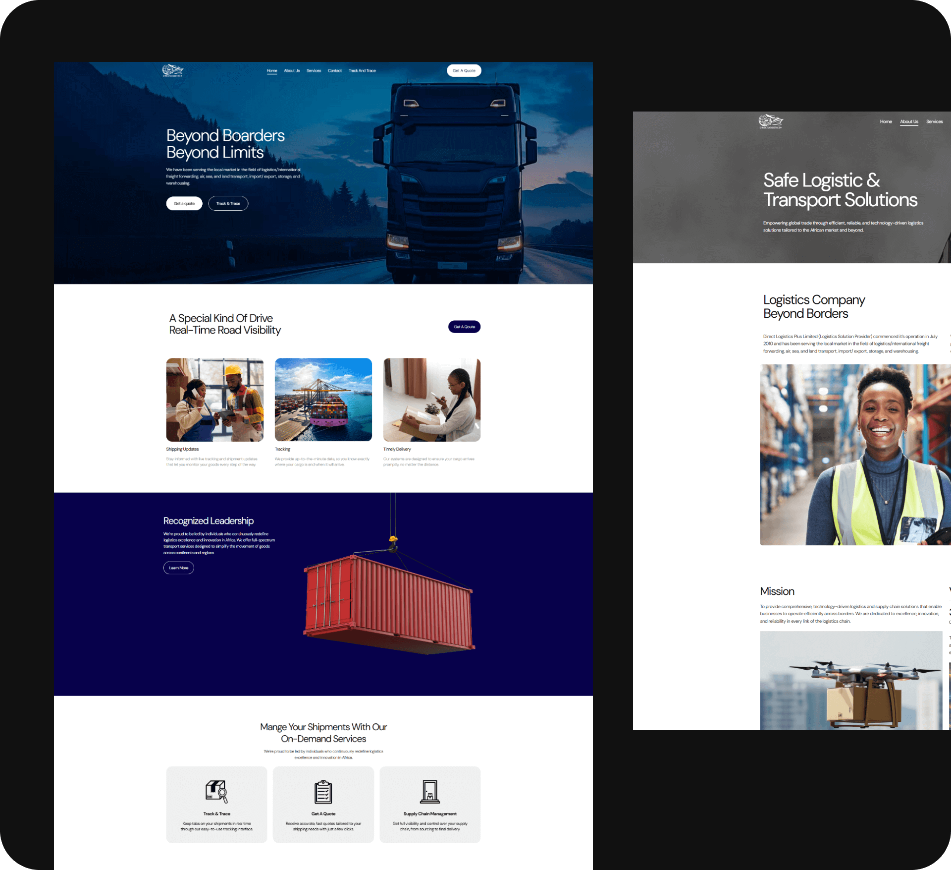The width and height of the screenshot is (951, 870).
Task: Click the outlined Track & Trace hero button
Action: pyautogui.click(x=228, y=203)
